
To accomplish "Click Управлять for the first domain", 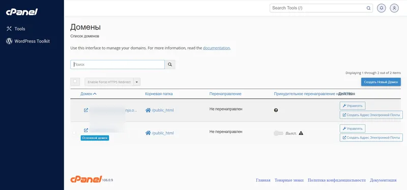I will [x=353, y=105].
